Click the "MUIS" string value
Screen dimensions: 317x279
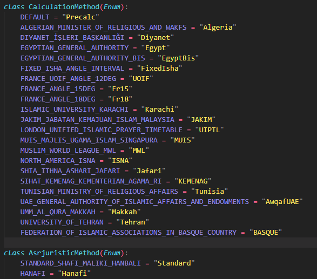point(183,140)
